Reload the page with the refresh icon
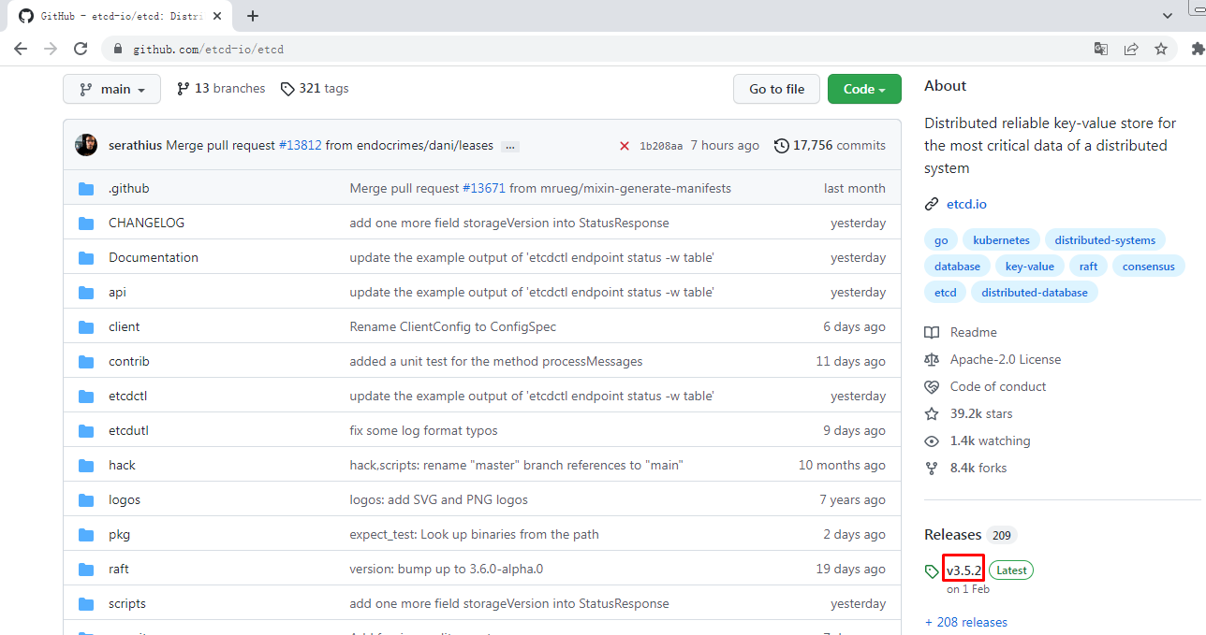Image resolution: width=1206 pixels, height=635 pixels. 81,49
